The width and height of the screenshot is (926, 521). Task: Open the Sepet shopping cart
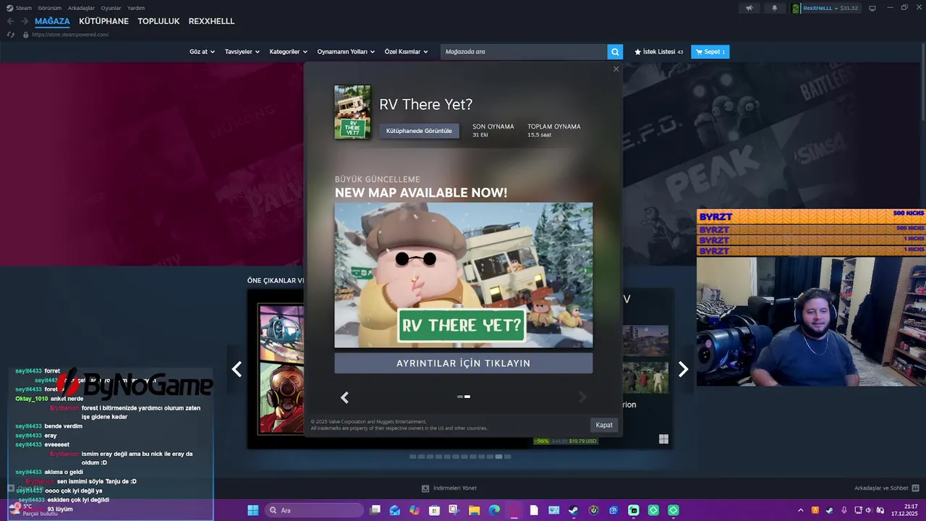click(710, 51)
